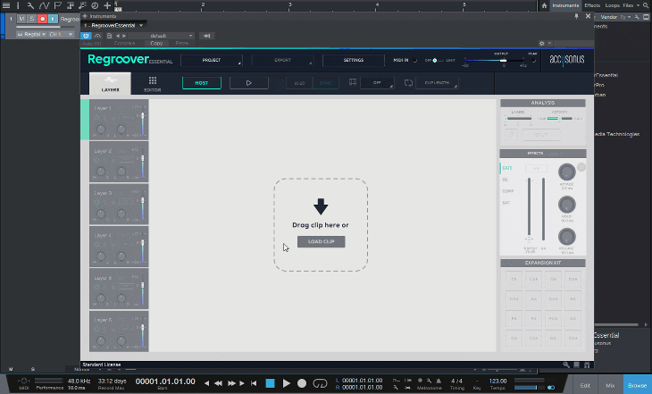The height and width of the screenshot is (394, 652).
Task: Click the Return to Zero transport icon
Action: [x=254, y=383]
